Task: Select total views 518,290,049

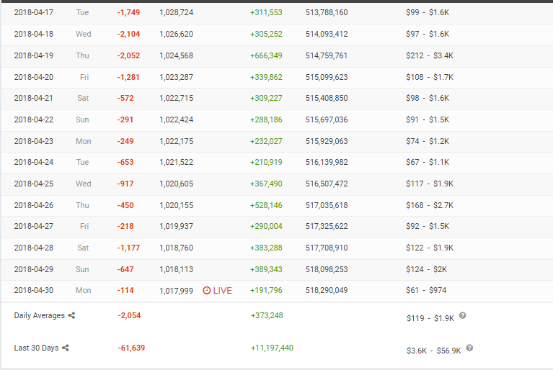Action: tap(327, 290)
